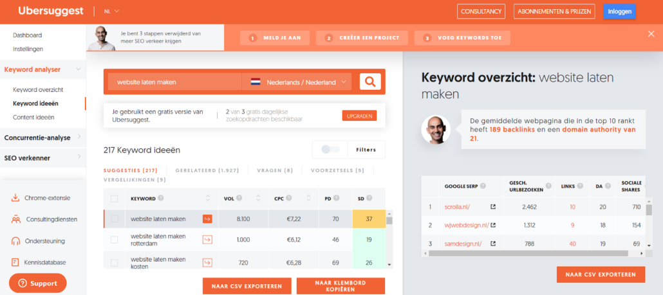Toggle the select-all keywords checkbox

coord(114,199)
